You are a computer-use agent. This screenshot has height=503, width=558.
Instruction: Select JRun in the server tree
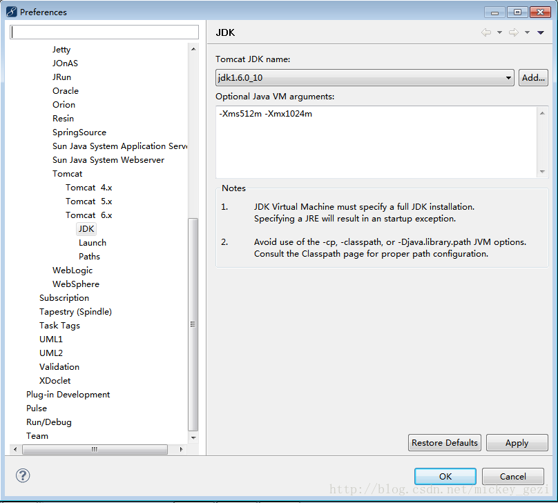[61, 77]
